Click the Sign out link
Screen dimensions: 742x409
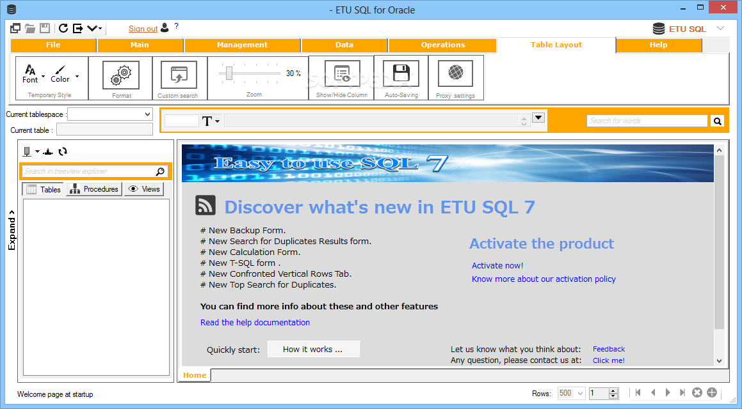pyautogui.click(x=143, y=29)
